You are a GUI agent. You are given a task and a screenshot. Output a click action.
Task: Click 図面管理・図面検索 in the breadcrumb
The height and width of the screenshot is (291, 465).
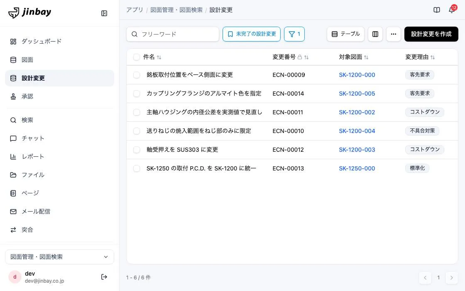coord(176,10)
